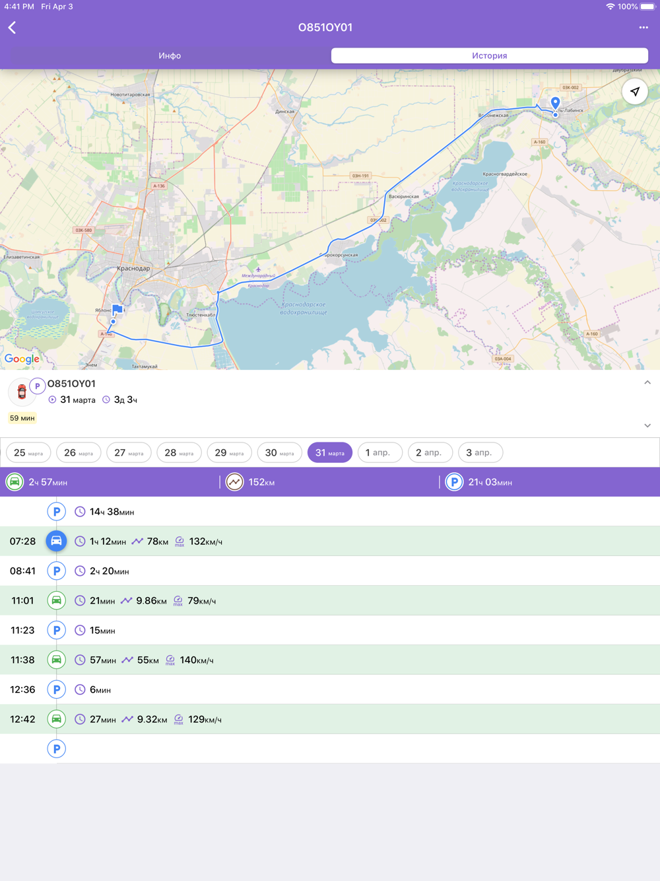This screenshot has width=660, height=881.
Task: Tap the battery indicator in the status bar
Action: (647, 7)
